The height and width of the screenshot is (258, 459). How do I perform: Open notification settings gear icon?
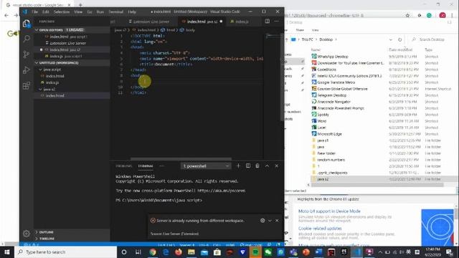click(262, 220)
